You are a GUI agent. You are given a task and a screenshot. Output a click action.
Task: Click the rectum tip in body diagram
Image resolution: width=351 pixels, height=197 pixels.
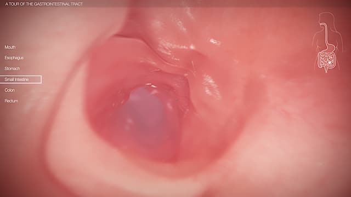pos(326,71)
